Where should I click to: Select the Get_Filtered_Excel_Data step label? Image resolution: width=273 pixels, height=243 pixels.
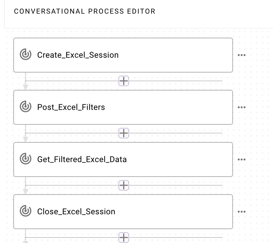click(x=82, y=159)
